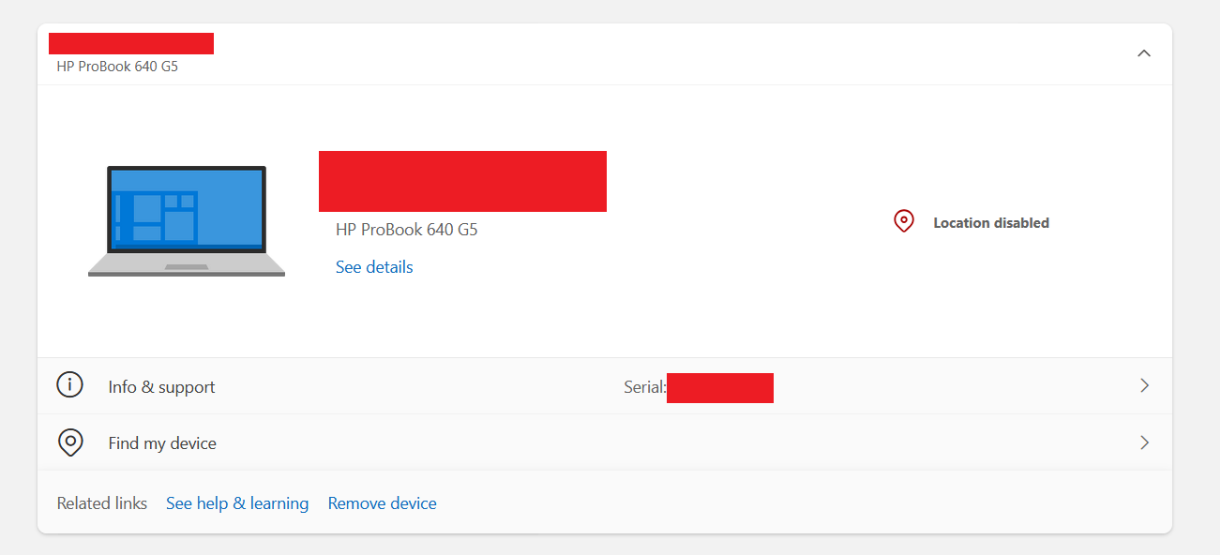The image size is (1221, 555).
Task: Click the location pin icon for Find my device
Action: 69,442
